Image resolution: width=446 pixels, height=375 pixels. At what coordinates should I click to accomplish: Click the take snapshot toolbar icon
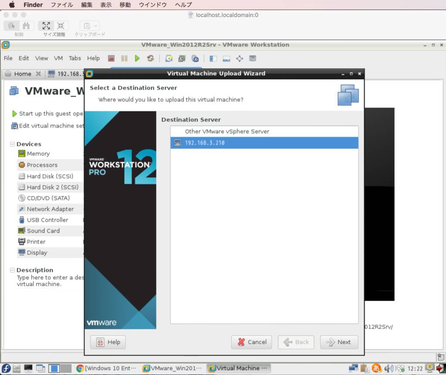[x=169, y=59]
